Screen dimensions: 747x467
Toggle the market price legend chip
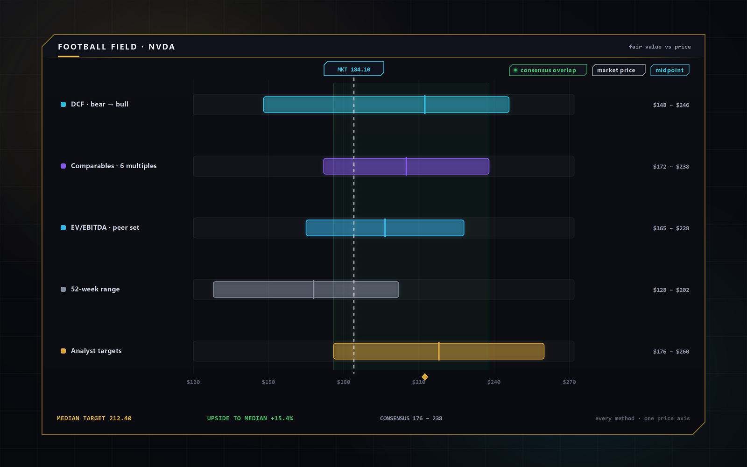click(x=619, y=70)
